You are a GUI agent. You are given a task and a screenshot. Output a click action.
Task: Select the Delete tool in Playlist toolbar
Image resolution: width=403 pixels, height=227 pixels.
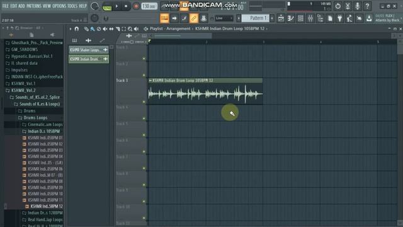point(99,29)
